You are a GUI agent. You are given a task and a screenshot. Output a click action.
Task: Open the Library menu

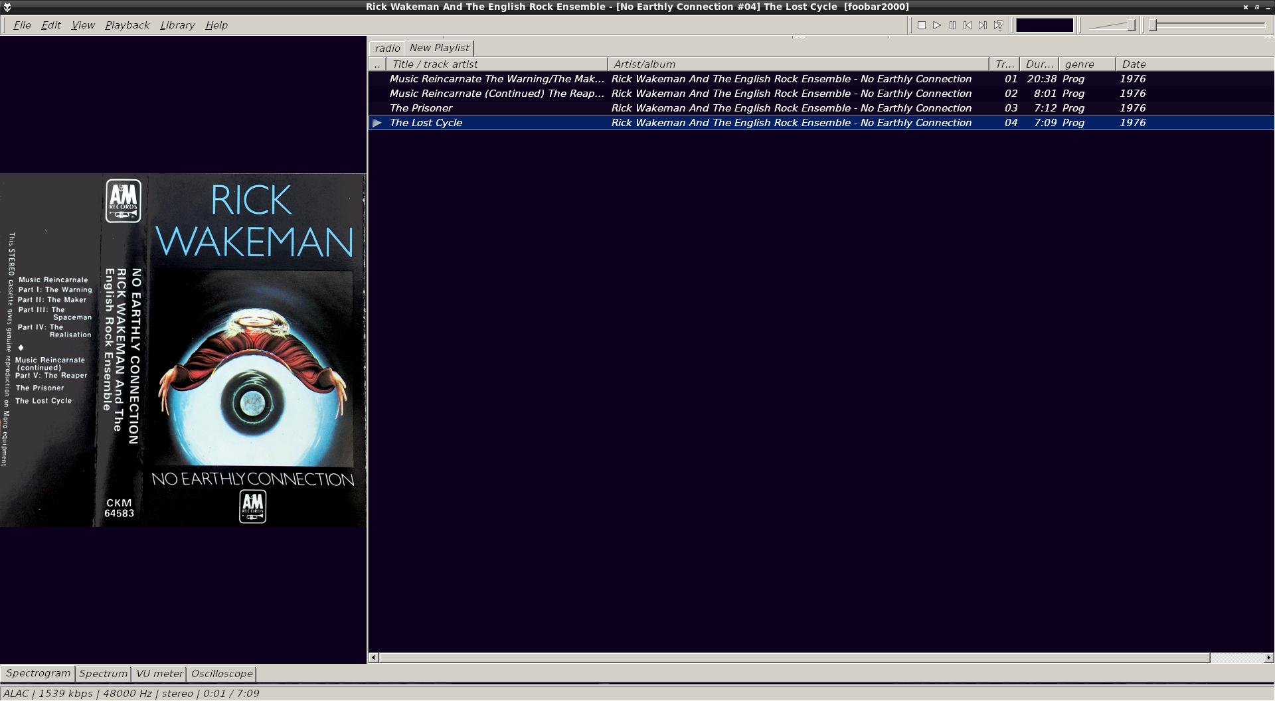[177, 25]
